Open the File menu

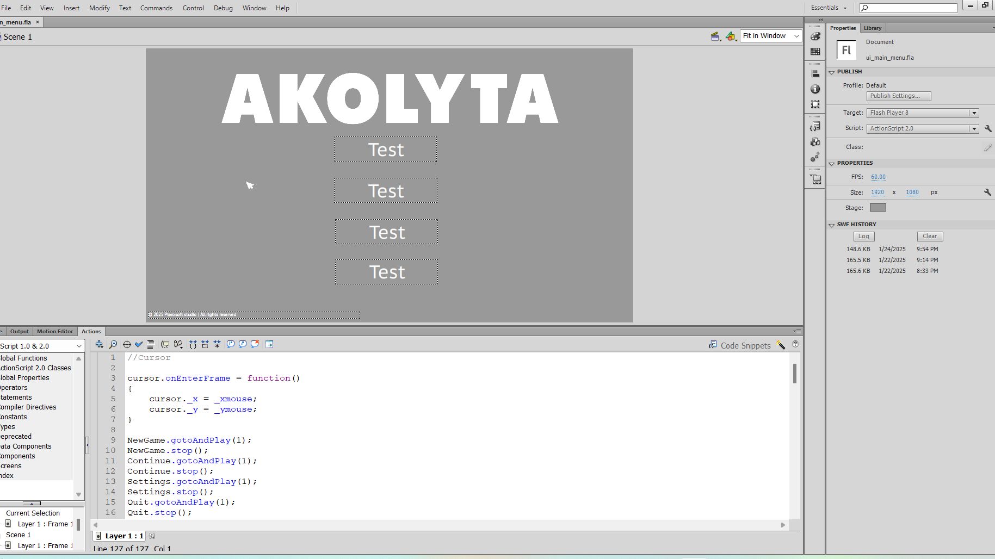[6, 8]
